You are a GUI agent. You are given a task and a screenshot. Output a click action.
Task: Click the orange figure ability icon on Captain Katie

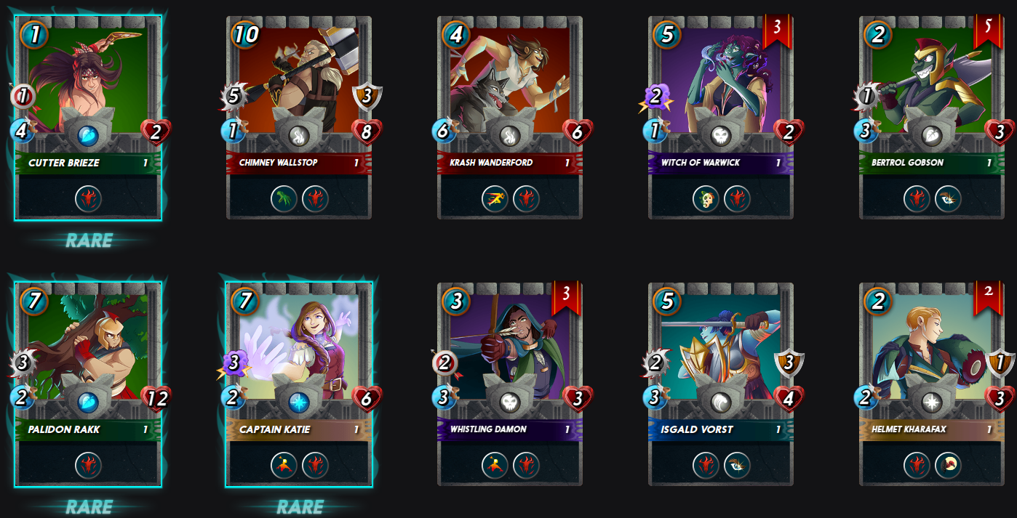click(x=284, y=465)
